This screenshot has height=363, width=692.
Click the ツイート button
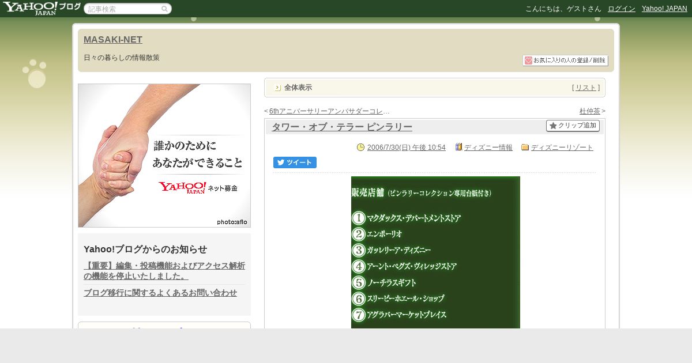tap(295, 162)
